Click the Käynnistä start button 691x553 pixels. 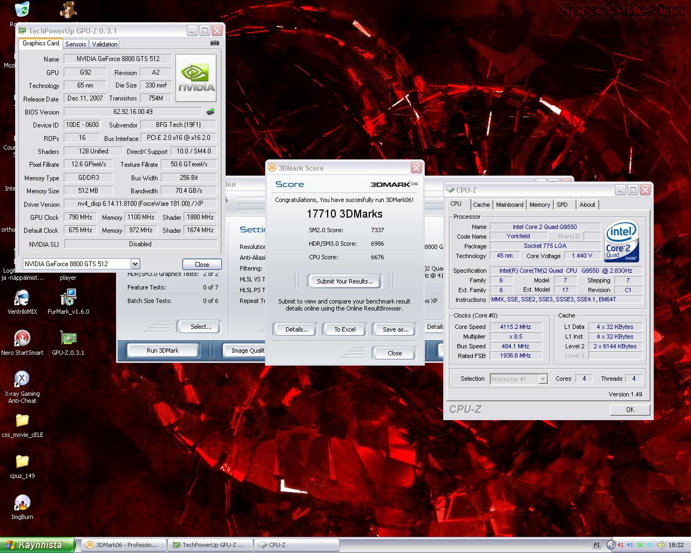(x=37, y=545)
